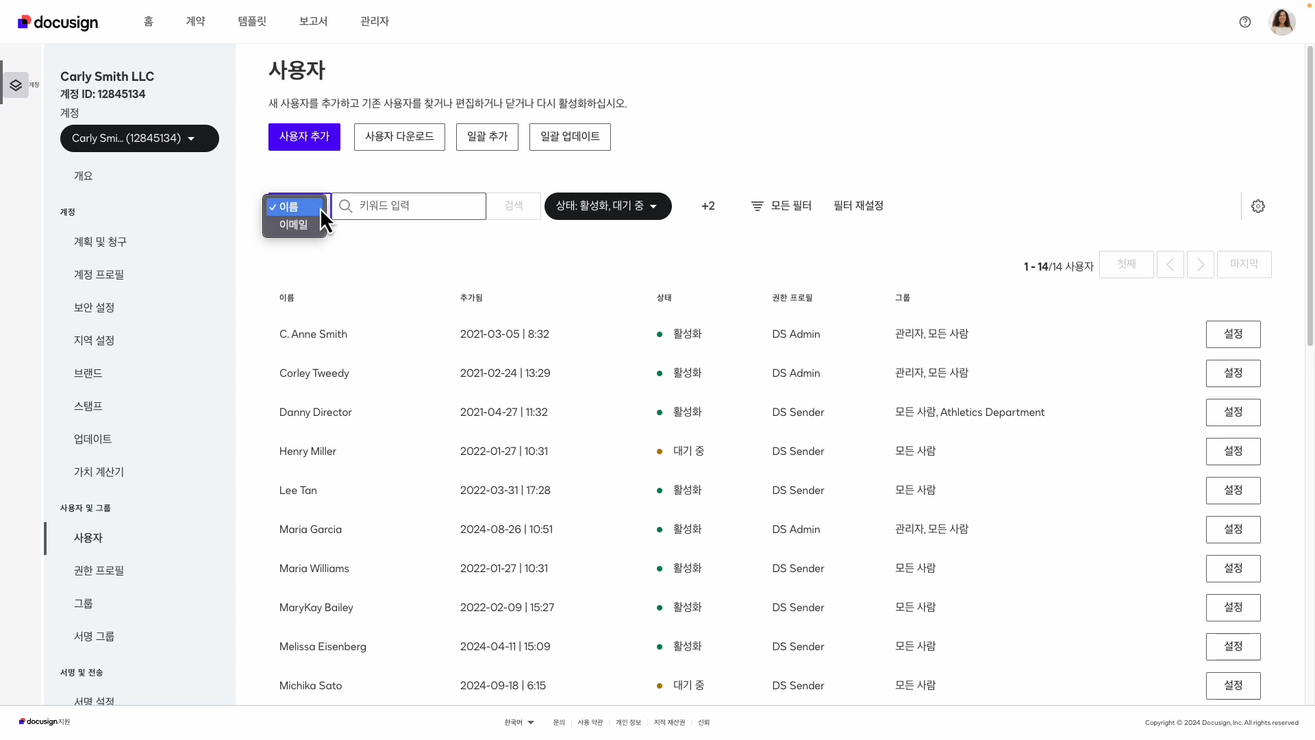Open 스탬프 in sidebar
Viewport: 1315px width, 740px height.
click(88, 406)
